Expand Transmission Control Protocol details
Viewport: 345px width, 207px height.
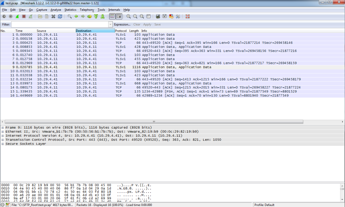[3, 140]
